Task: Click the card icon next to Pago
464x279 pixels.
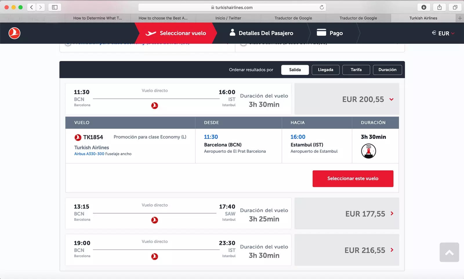Action: click(x=321, y=32)
